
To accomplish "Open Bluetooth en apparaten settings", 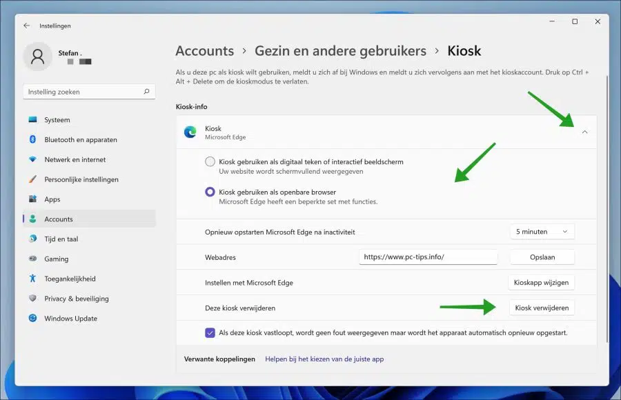I will tap(89, 139).
